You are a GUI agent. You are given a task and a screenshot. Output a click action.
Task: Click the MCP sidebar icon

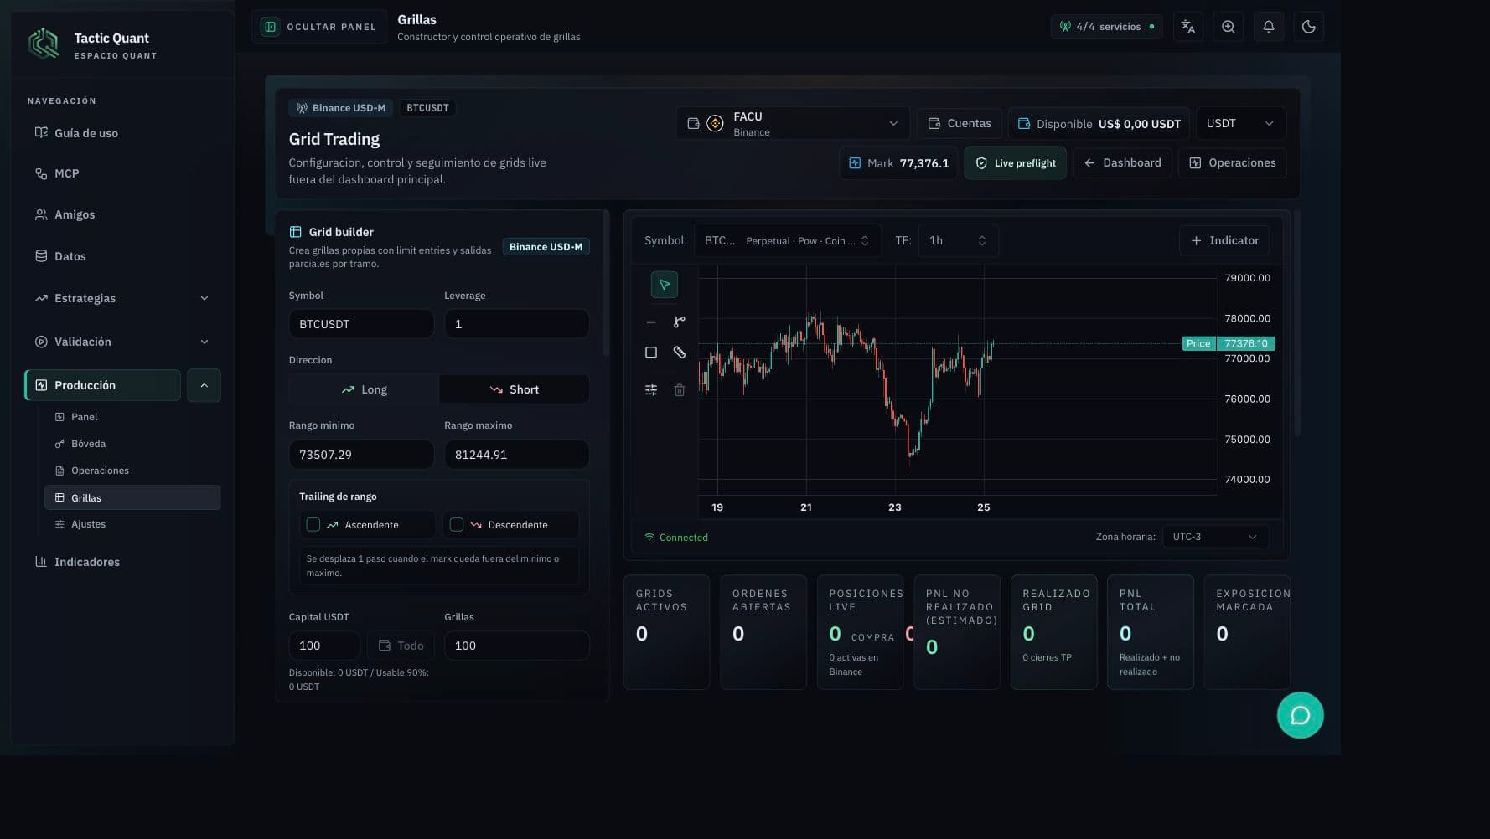coord(41,173)
